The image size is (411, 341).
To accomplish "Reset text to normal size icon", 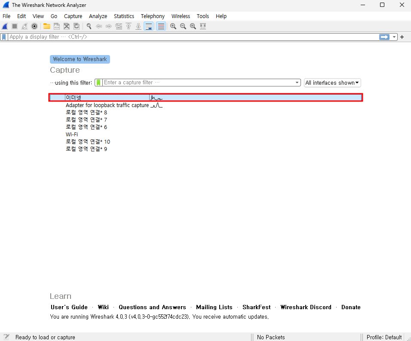I will (x=193, y=26).
